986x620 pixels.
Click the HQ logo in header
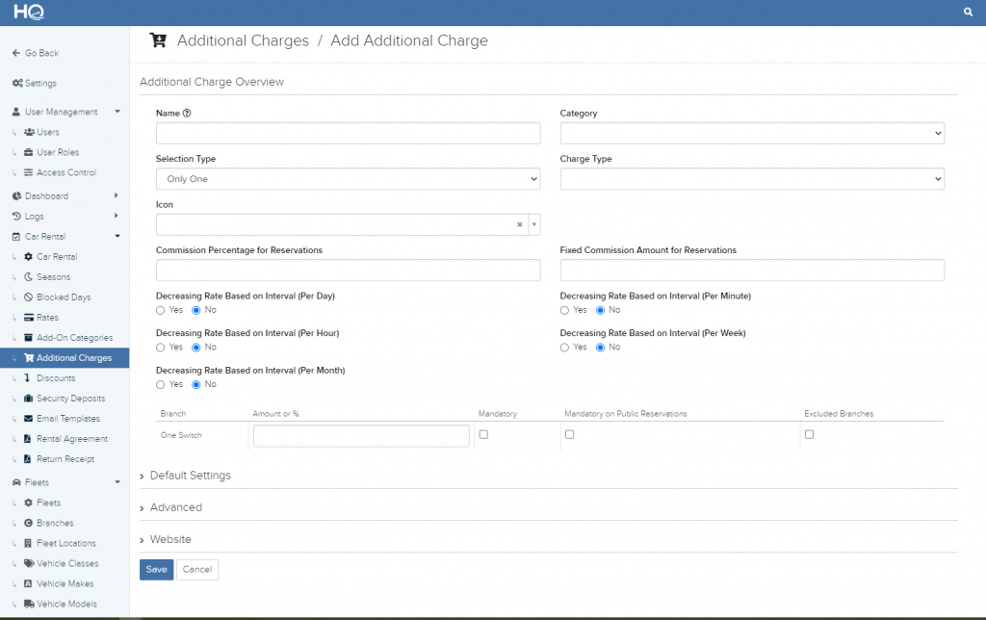pyautogui.click(x=29, y=12)
